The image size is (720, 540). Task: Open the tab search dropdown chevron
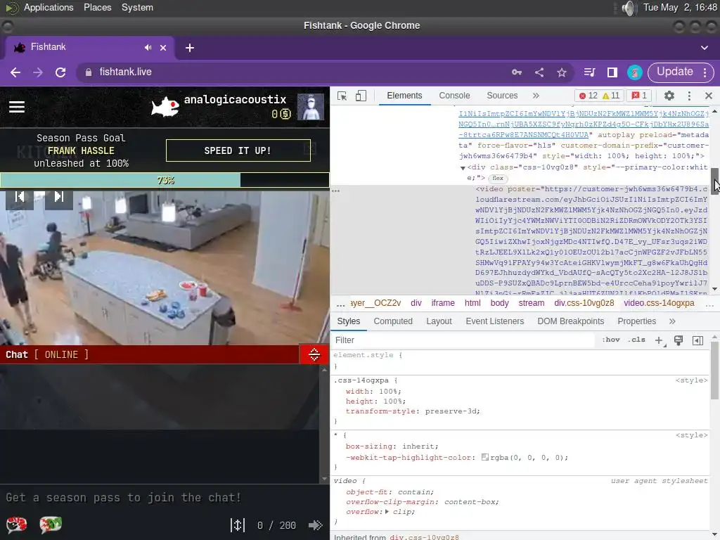click(705, 48)
